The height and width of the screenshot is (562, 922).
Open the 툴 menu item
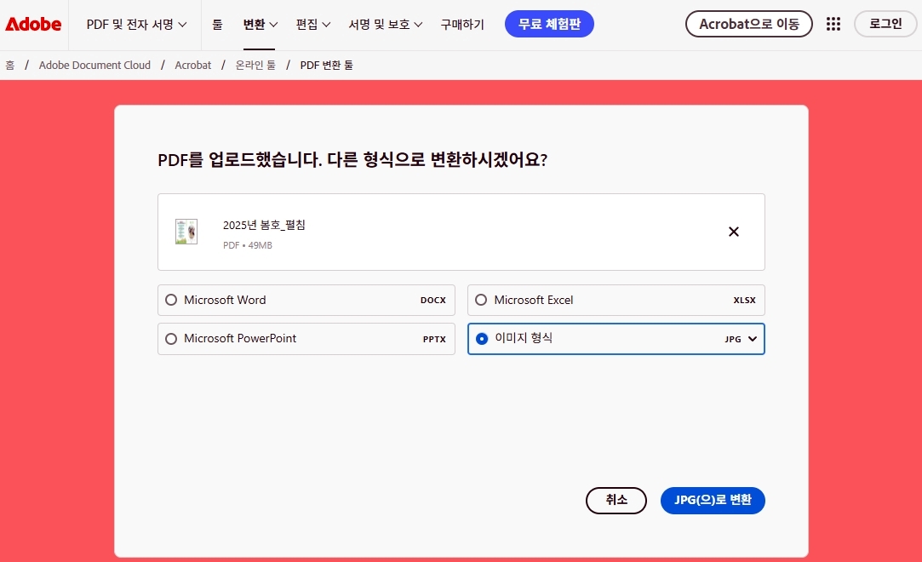218,24
